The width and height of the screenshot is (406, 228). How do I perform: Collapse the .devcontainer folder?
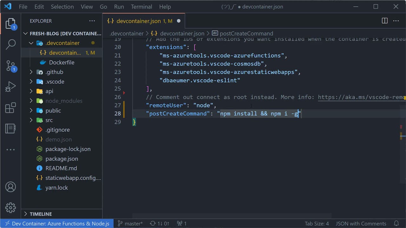pyautogui.click(x=62, y=43)
